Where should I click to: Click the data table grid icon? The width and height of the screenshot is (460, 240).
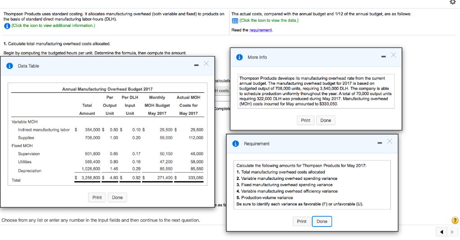(235, 21)
